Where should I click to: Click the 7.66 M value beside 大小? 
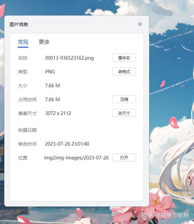52,86
